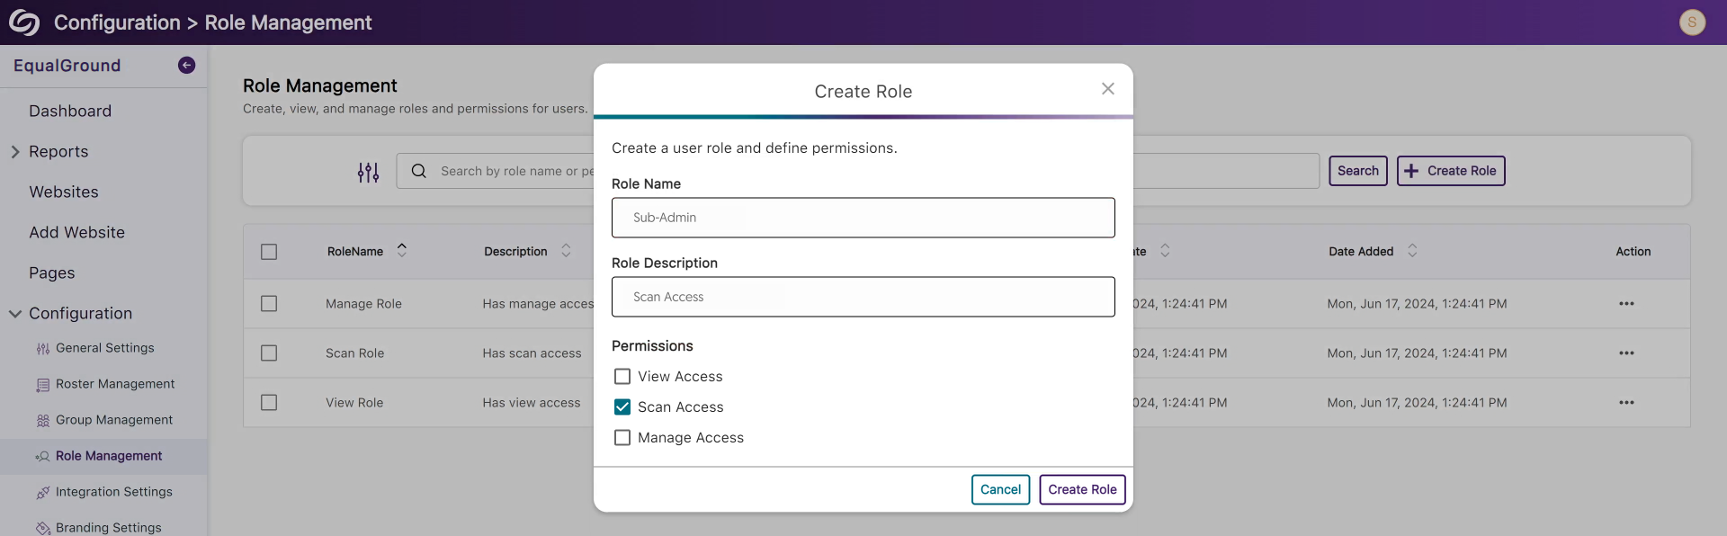Select all roles with header checkbox
Screen dimensions: 1727x536
[x=269, y=252]
